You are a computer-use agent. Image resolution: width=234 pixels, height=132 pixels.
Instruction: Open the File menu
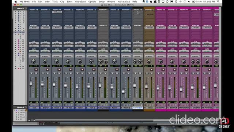pos(34,1)
